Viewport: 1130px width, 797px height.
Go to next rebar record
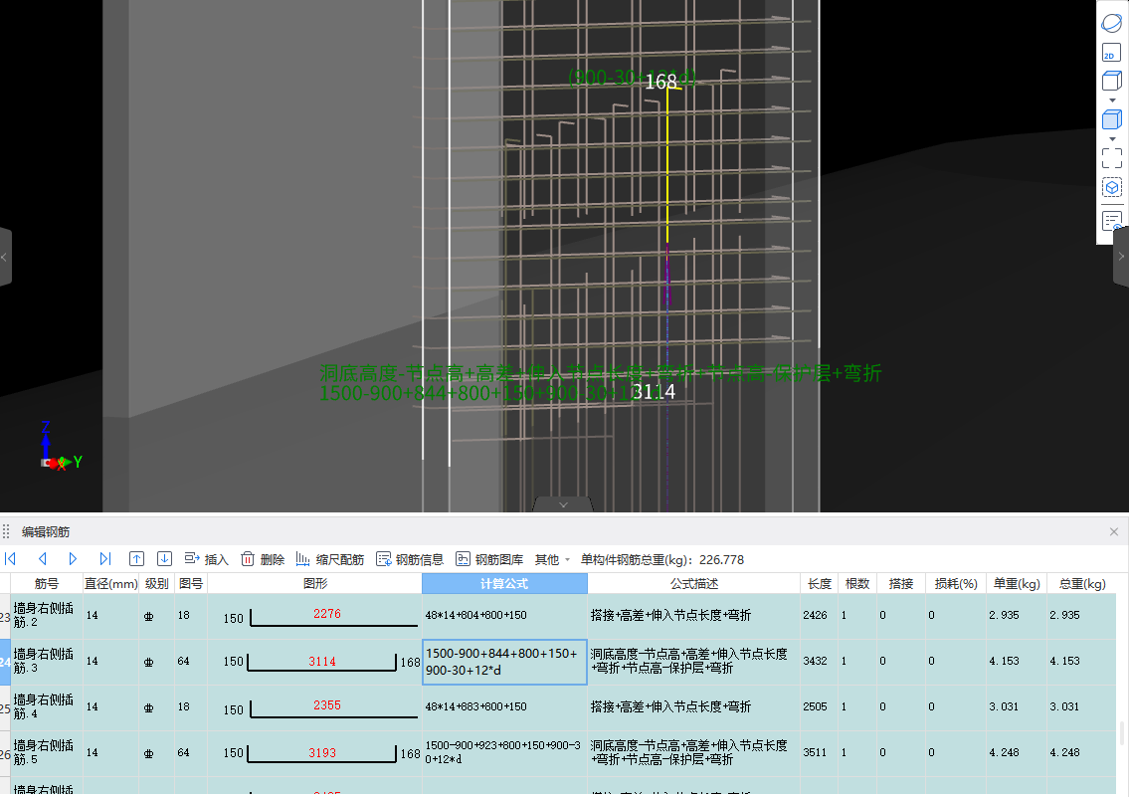tap(73, 559)
